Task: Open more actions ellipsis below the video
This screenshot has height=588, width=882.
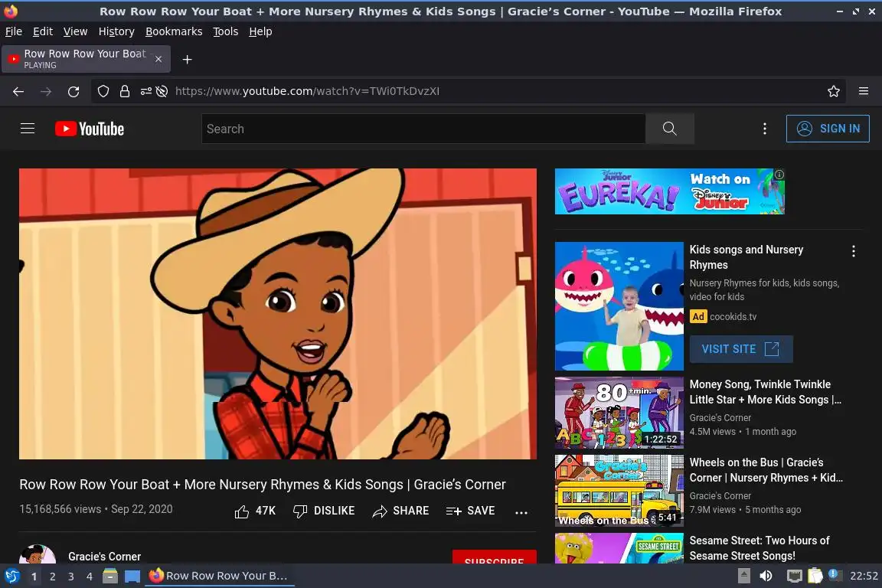Action: [521, 512]
